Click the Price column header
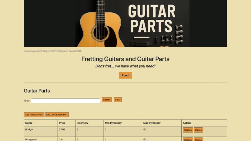The width and height of the screenshot is (251, 141). click(62, 123)
